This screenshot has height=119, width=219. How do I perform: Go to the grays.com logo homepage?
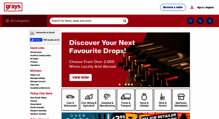click(x=13, y=7)
